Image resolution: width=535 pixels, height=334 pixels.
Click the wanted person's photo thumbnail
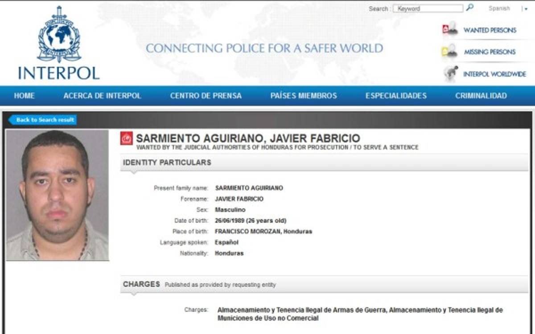point(57,195)
